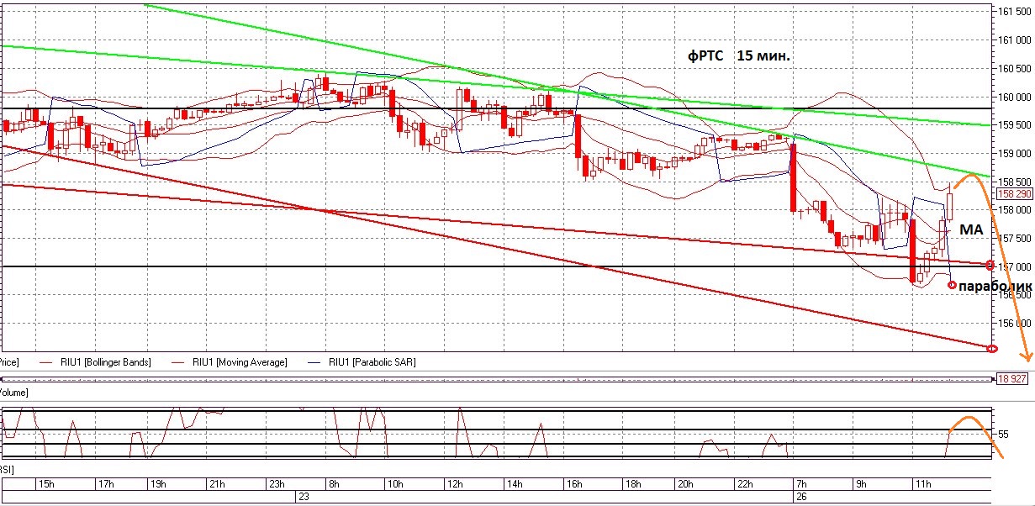The height and width of the screenshot is (506, 1035).
Task: Click the date label 23 on the axis
Action: 304,497
